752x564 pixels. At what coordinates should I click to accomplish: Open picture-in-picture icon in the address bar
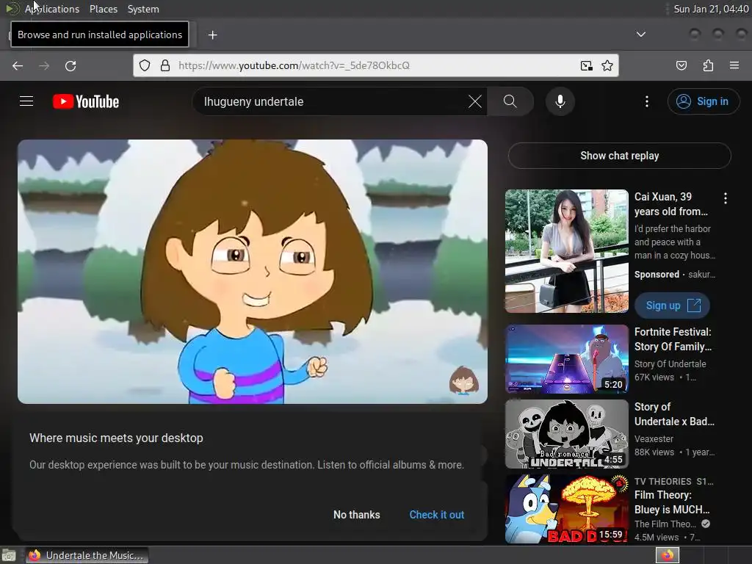tap(586, 65)
